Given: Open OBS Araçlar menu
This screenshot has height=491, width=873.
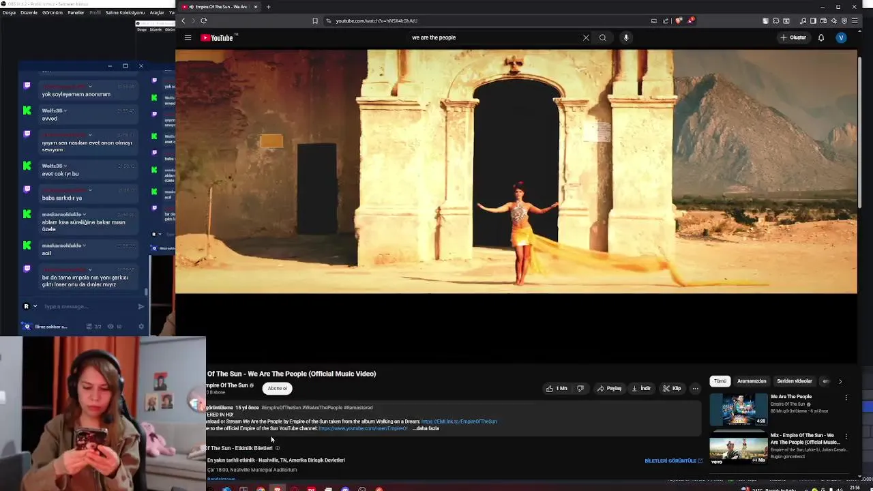Looking at the screenshot, I should tap(157, 12).
